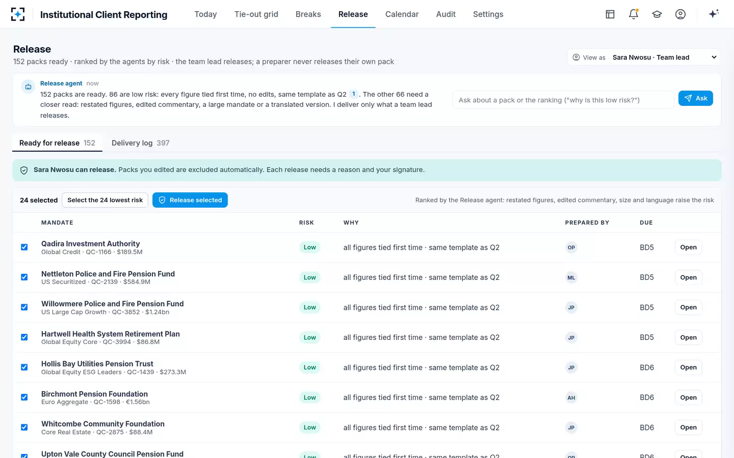Uncheck Willowmere Police and Fire Pension Fund
Viewport: 734px width, 458px height.
[24, 307]
